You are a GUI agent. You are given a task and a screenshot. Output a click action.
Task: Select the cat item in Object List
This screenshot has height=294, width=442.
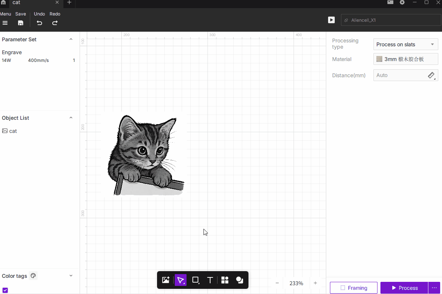[13, 131]
